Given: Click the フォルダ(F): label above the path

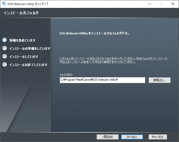Looking at the screenshot, I should 66,75.
